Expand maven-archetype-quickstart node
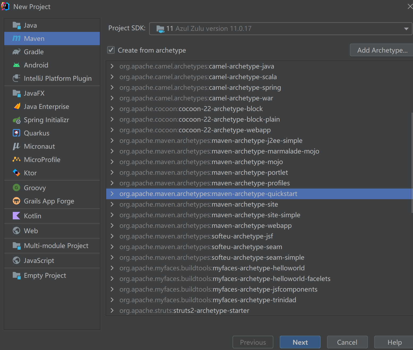 (x=112, y=194)
